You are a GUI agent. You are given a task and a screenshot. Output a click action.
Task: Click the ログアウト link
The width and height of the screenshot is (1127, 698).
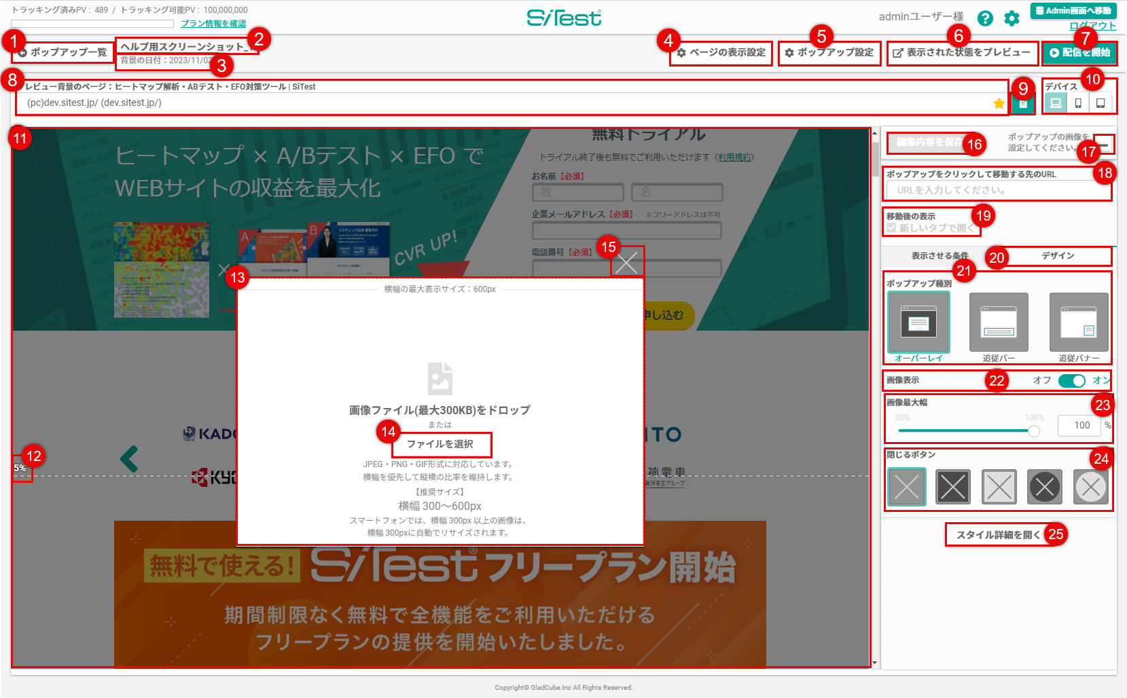(x=1093, y=26)
